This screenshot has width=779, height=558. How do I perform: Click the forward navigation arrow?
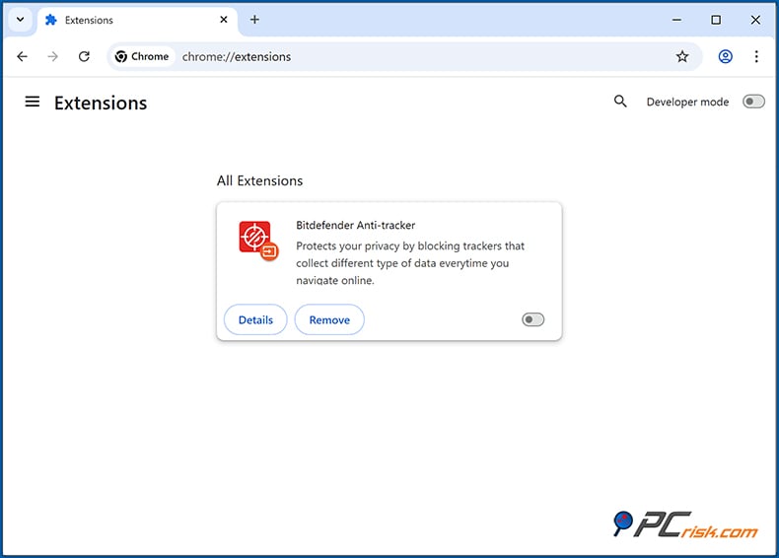(53, 56)
